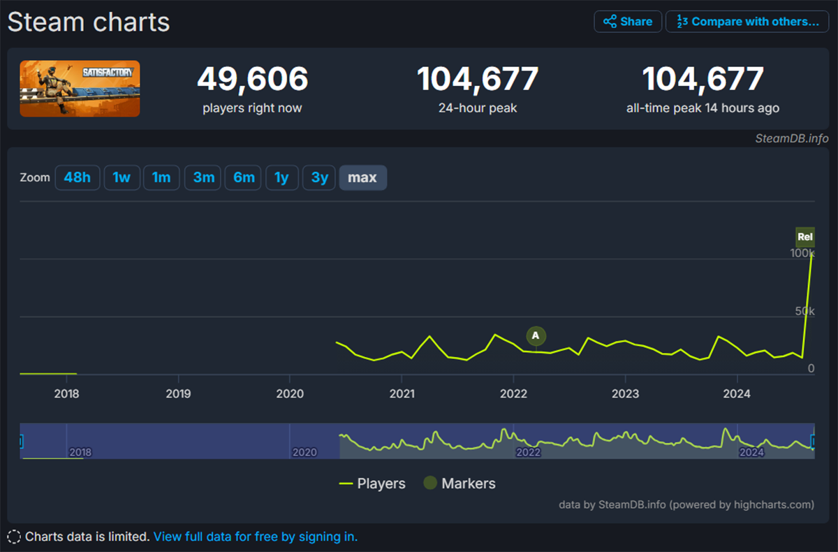Image resolution: width=838 pixels, height=552 pixels.
Task: Click the left navigator handle on mini-chart
Action: [21, 441]
